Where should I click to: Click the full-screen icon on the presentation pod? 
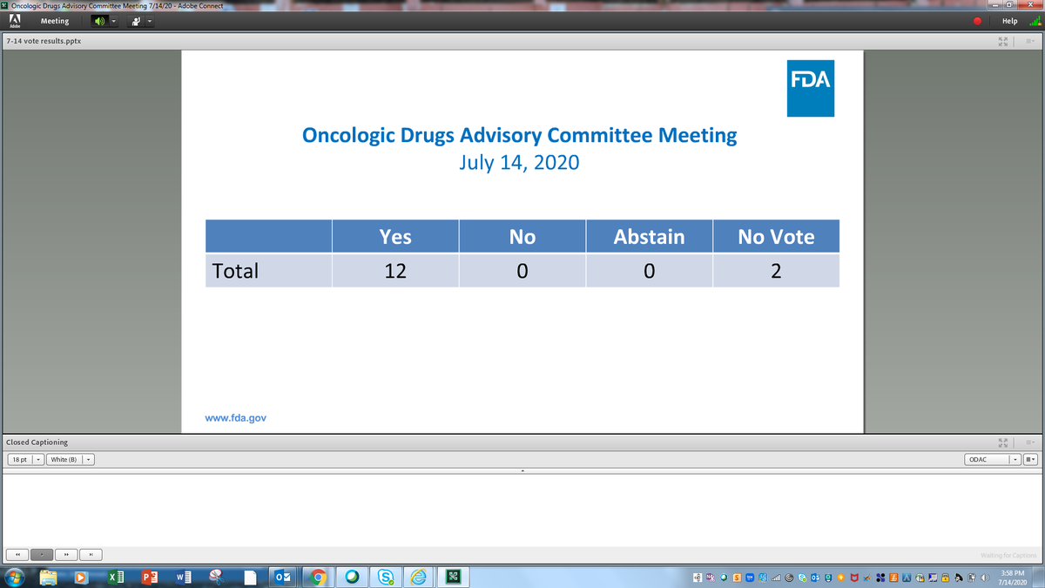tap(1002, 41)
